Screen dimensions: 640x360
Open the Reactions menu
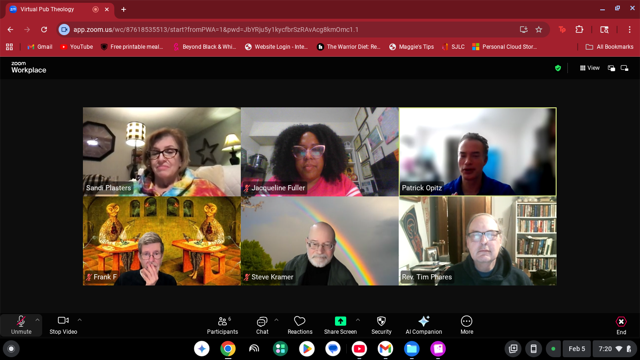point(300,325)
